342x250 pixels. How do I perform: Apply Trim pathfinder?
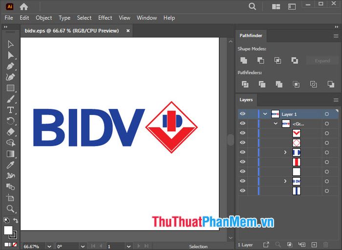(262, 84)
